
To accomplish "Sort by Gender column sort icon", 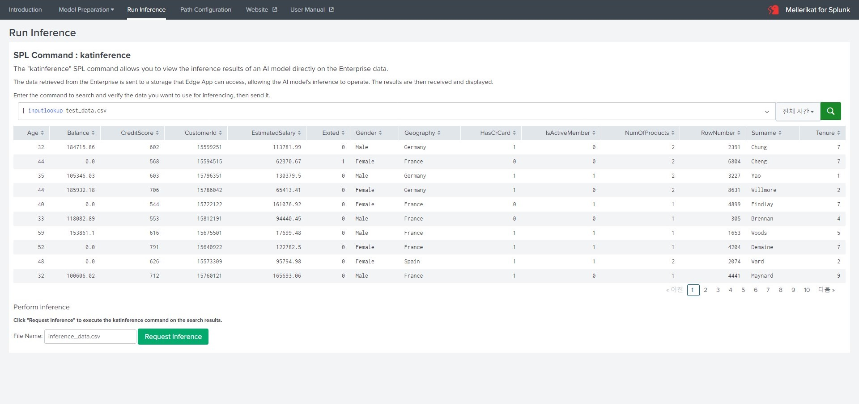I will (x=380, y=133).
